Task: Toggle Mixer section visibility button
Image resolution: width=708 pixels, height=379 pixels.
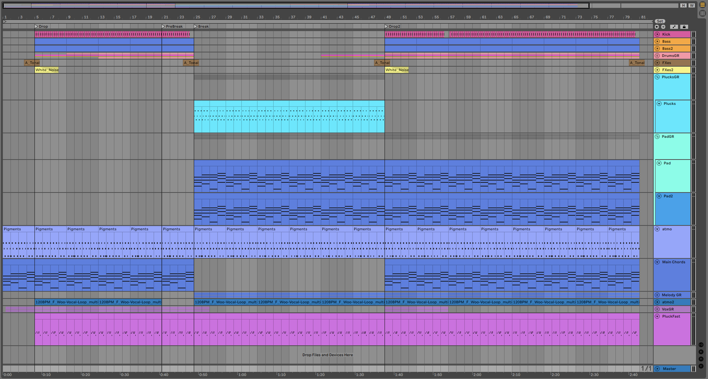Action: coord(701,359)
